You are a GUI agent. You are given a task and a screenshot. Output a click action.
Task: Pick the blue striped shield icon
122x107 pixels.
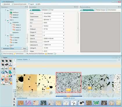coord(10,79)
